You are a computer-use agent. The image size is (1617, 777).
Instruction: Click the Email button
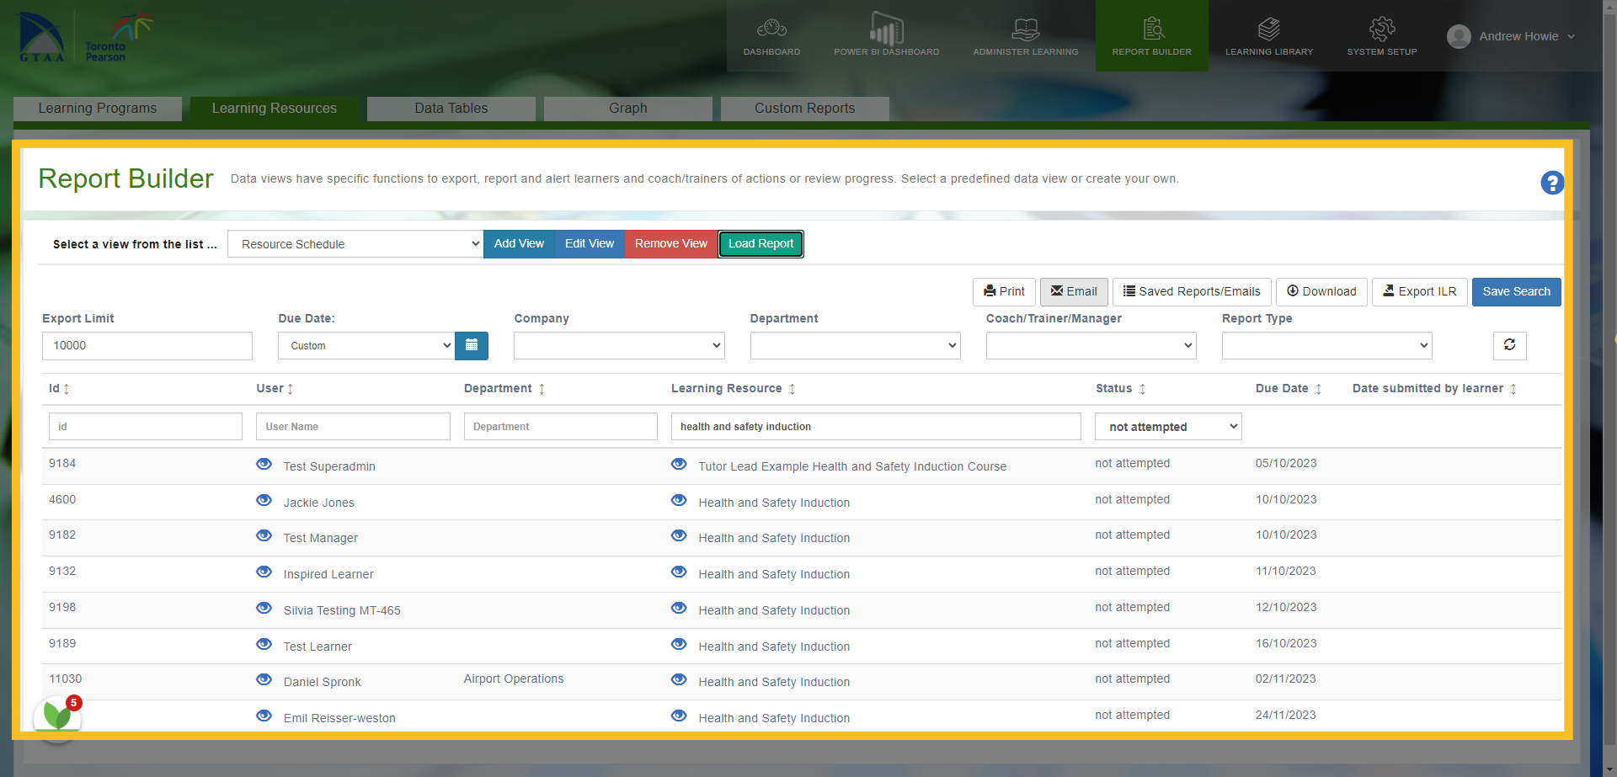coord(1074,291)
